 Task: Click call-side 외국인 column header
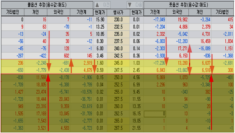58,12
